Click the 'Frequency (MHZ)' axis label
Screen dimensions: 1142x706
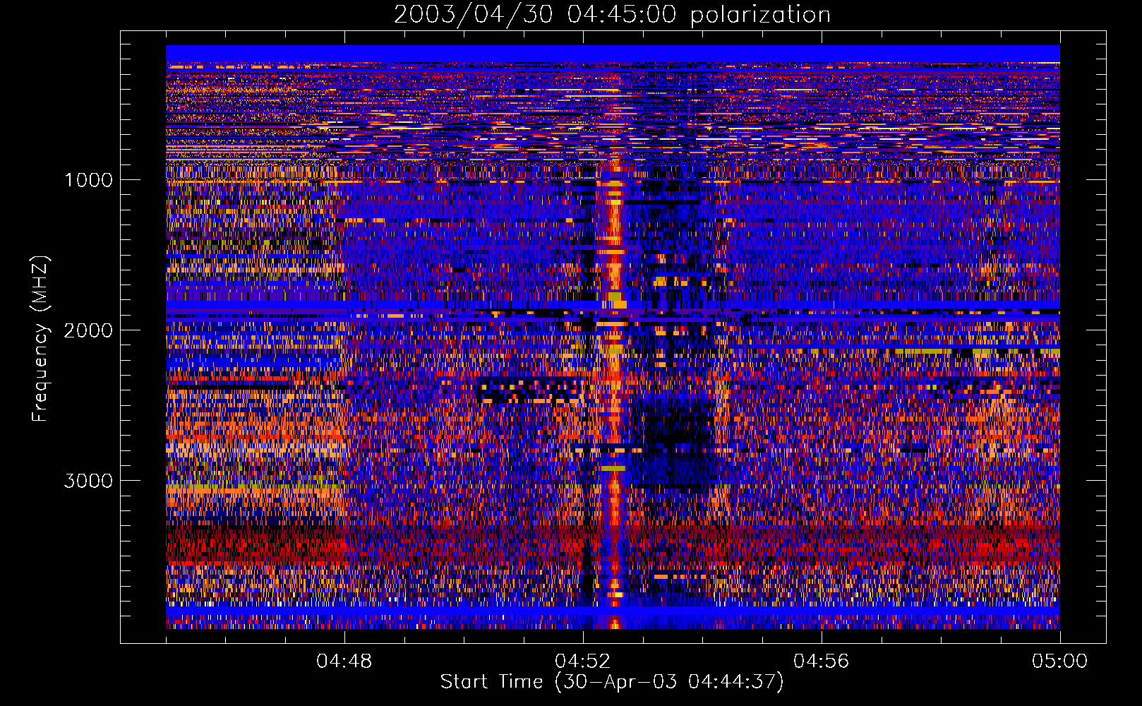tap(41, 339)
